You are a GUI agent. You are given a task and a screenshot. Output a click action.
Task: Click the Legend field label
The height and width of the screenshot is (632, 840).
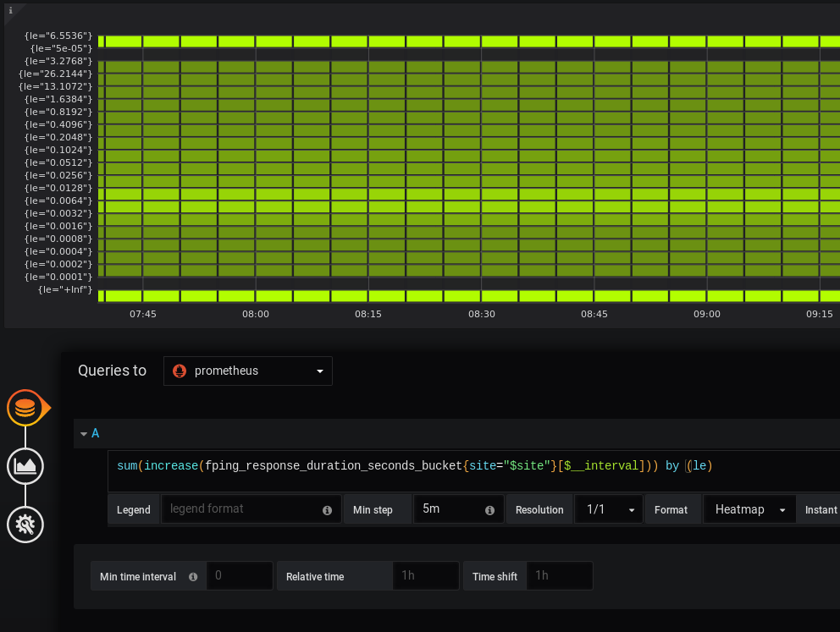coord(134,510)
